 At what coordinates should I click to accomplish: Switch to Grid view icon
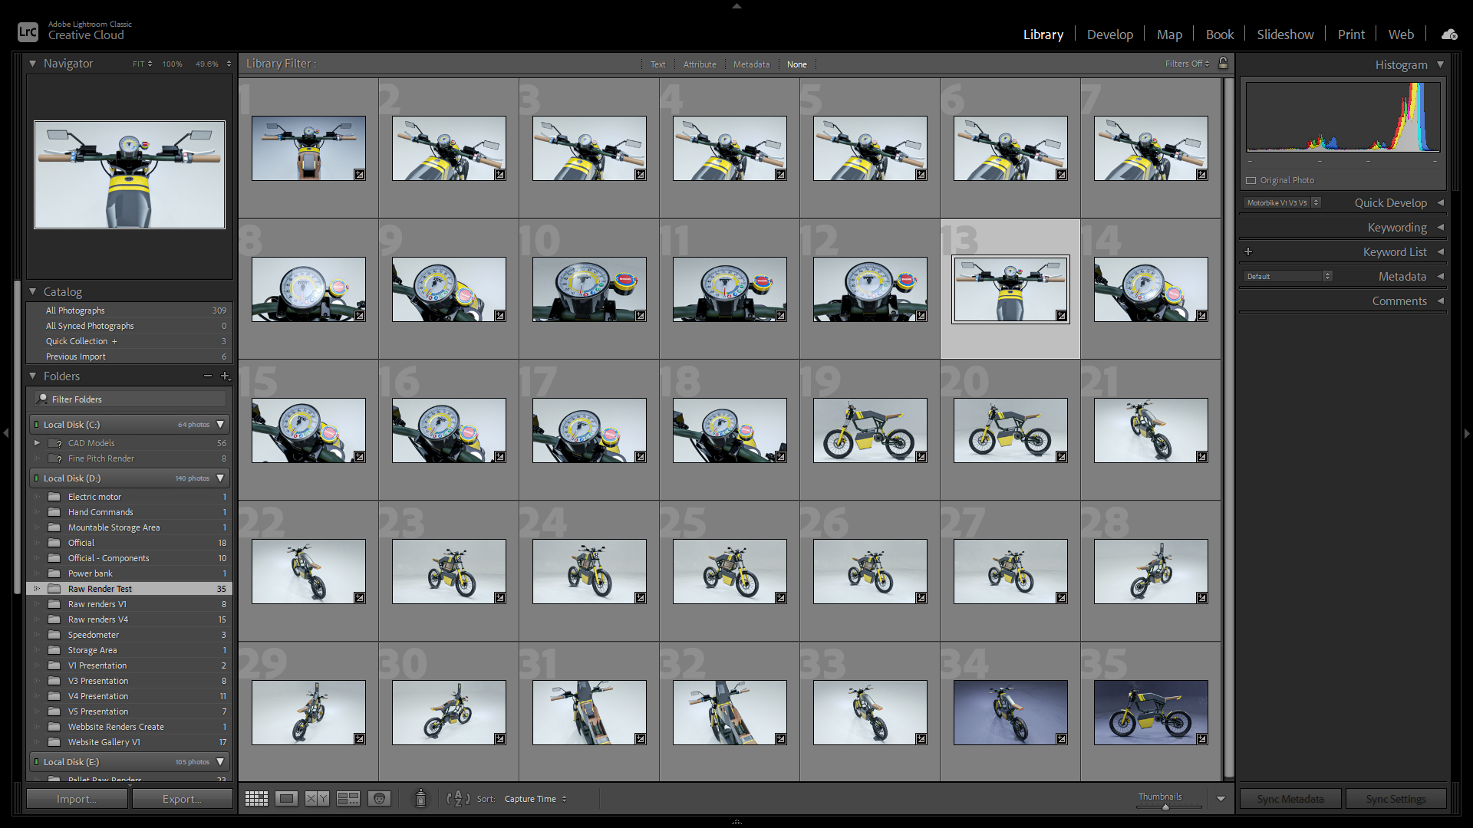tap(256, 799)
